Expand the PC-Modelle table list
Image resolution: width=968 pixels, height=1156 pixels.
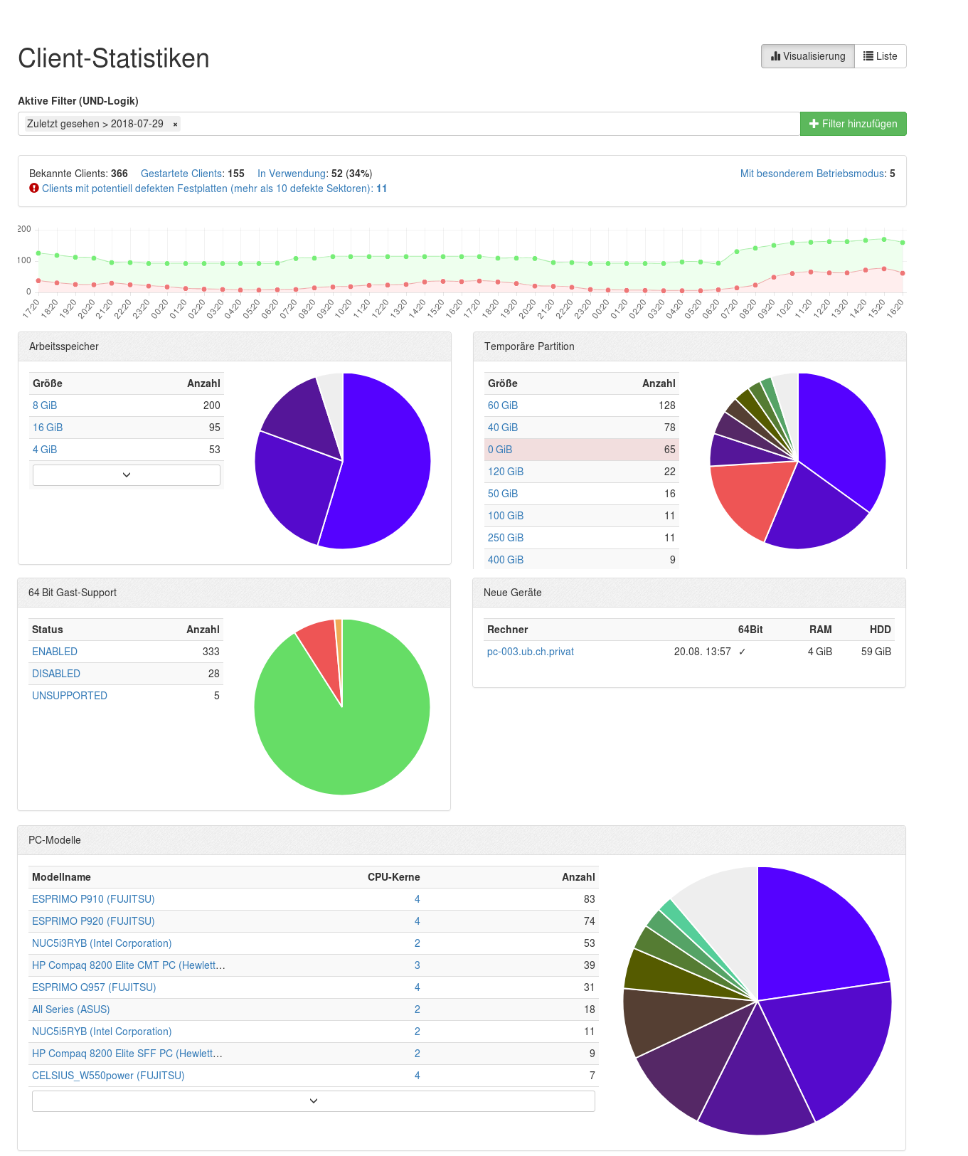[x=313, y=1101]
